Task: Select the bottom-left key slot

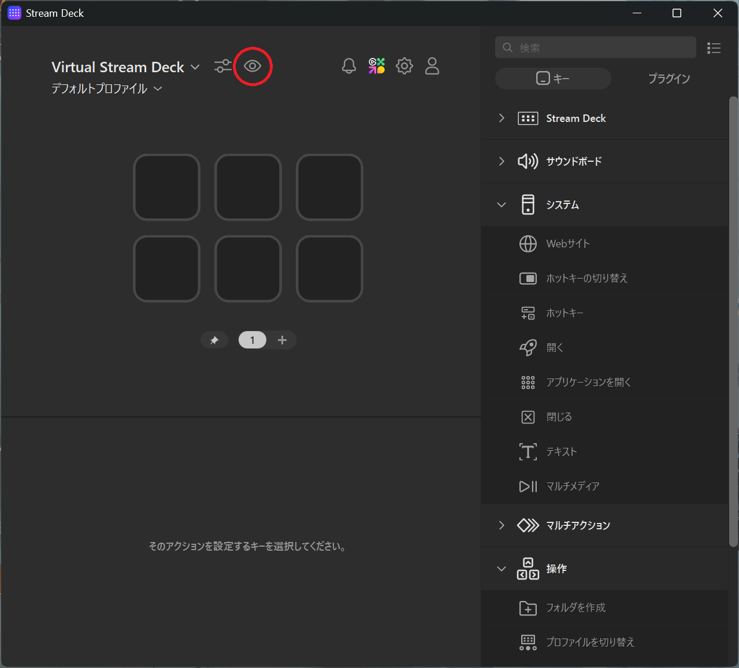Action: (x=166, y=269)
